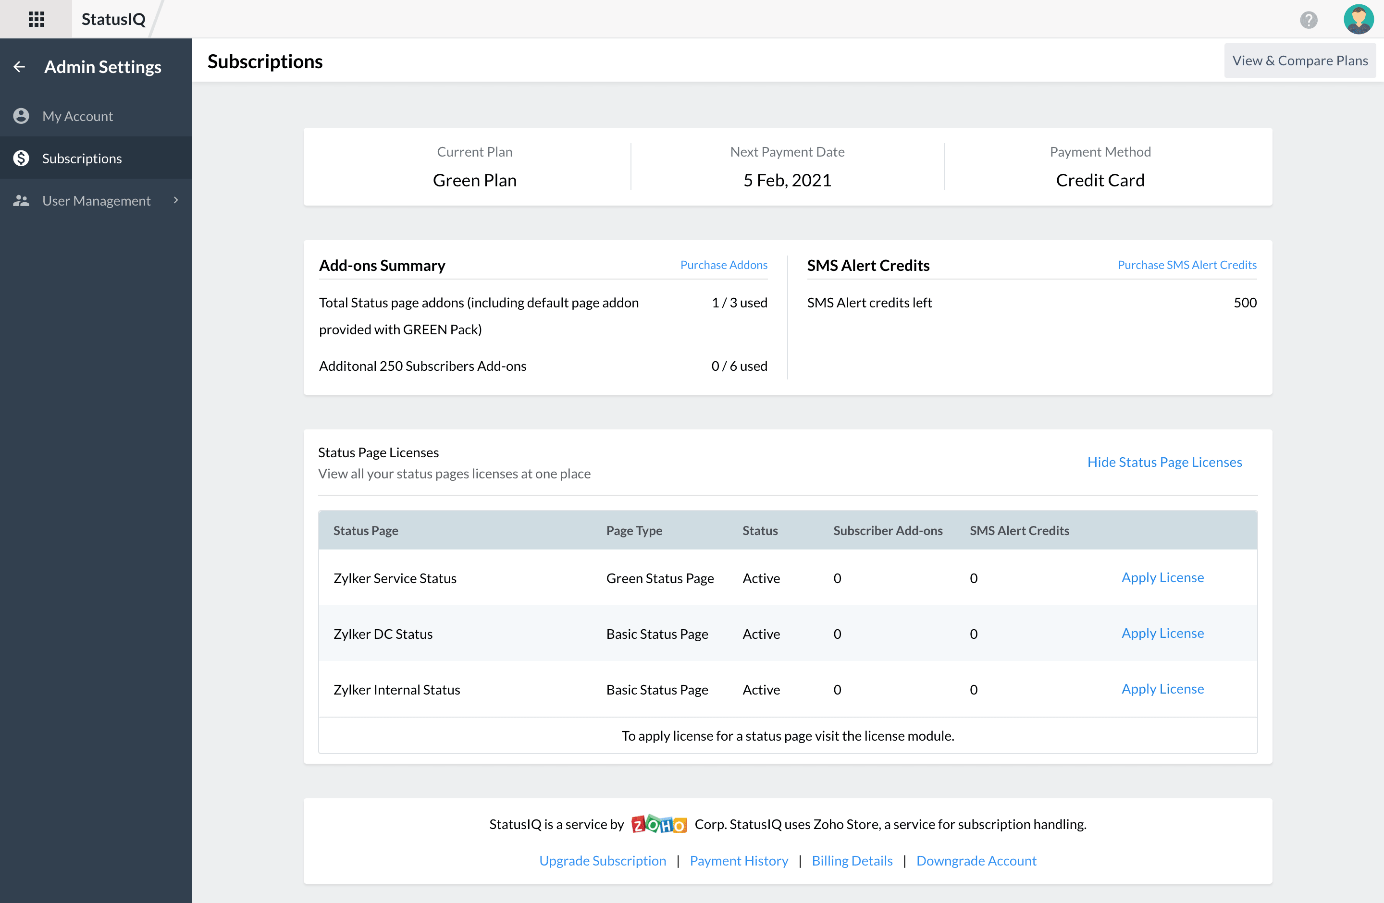Expand User Management navigation item
The width and height of the screenshot is (1384, 903).
[x=174, y=199]
